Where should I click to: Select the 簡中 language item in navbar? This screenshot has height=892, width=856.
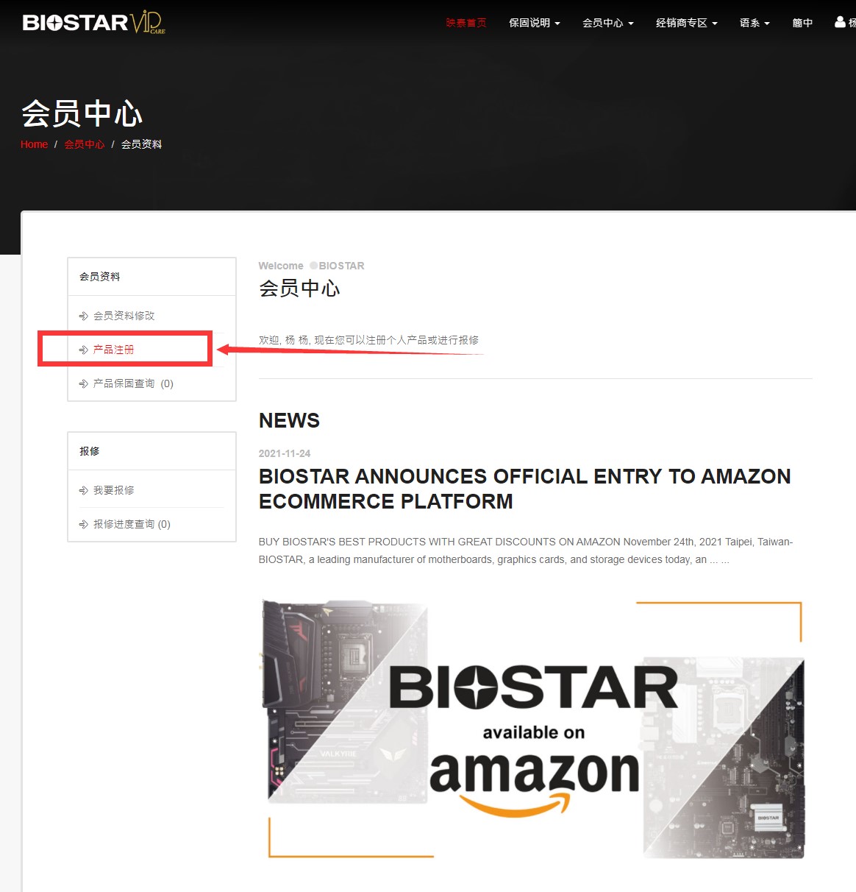coord(802,23)
